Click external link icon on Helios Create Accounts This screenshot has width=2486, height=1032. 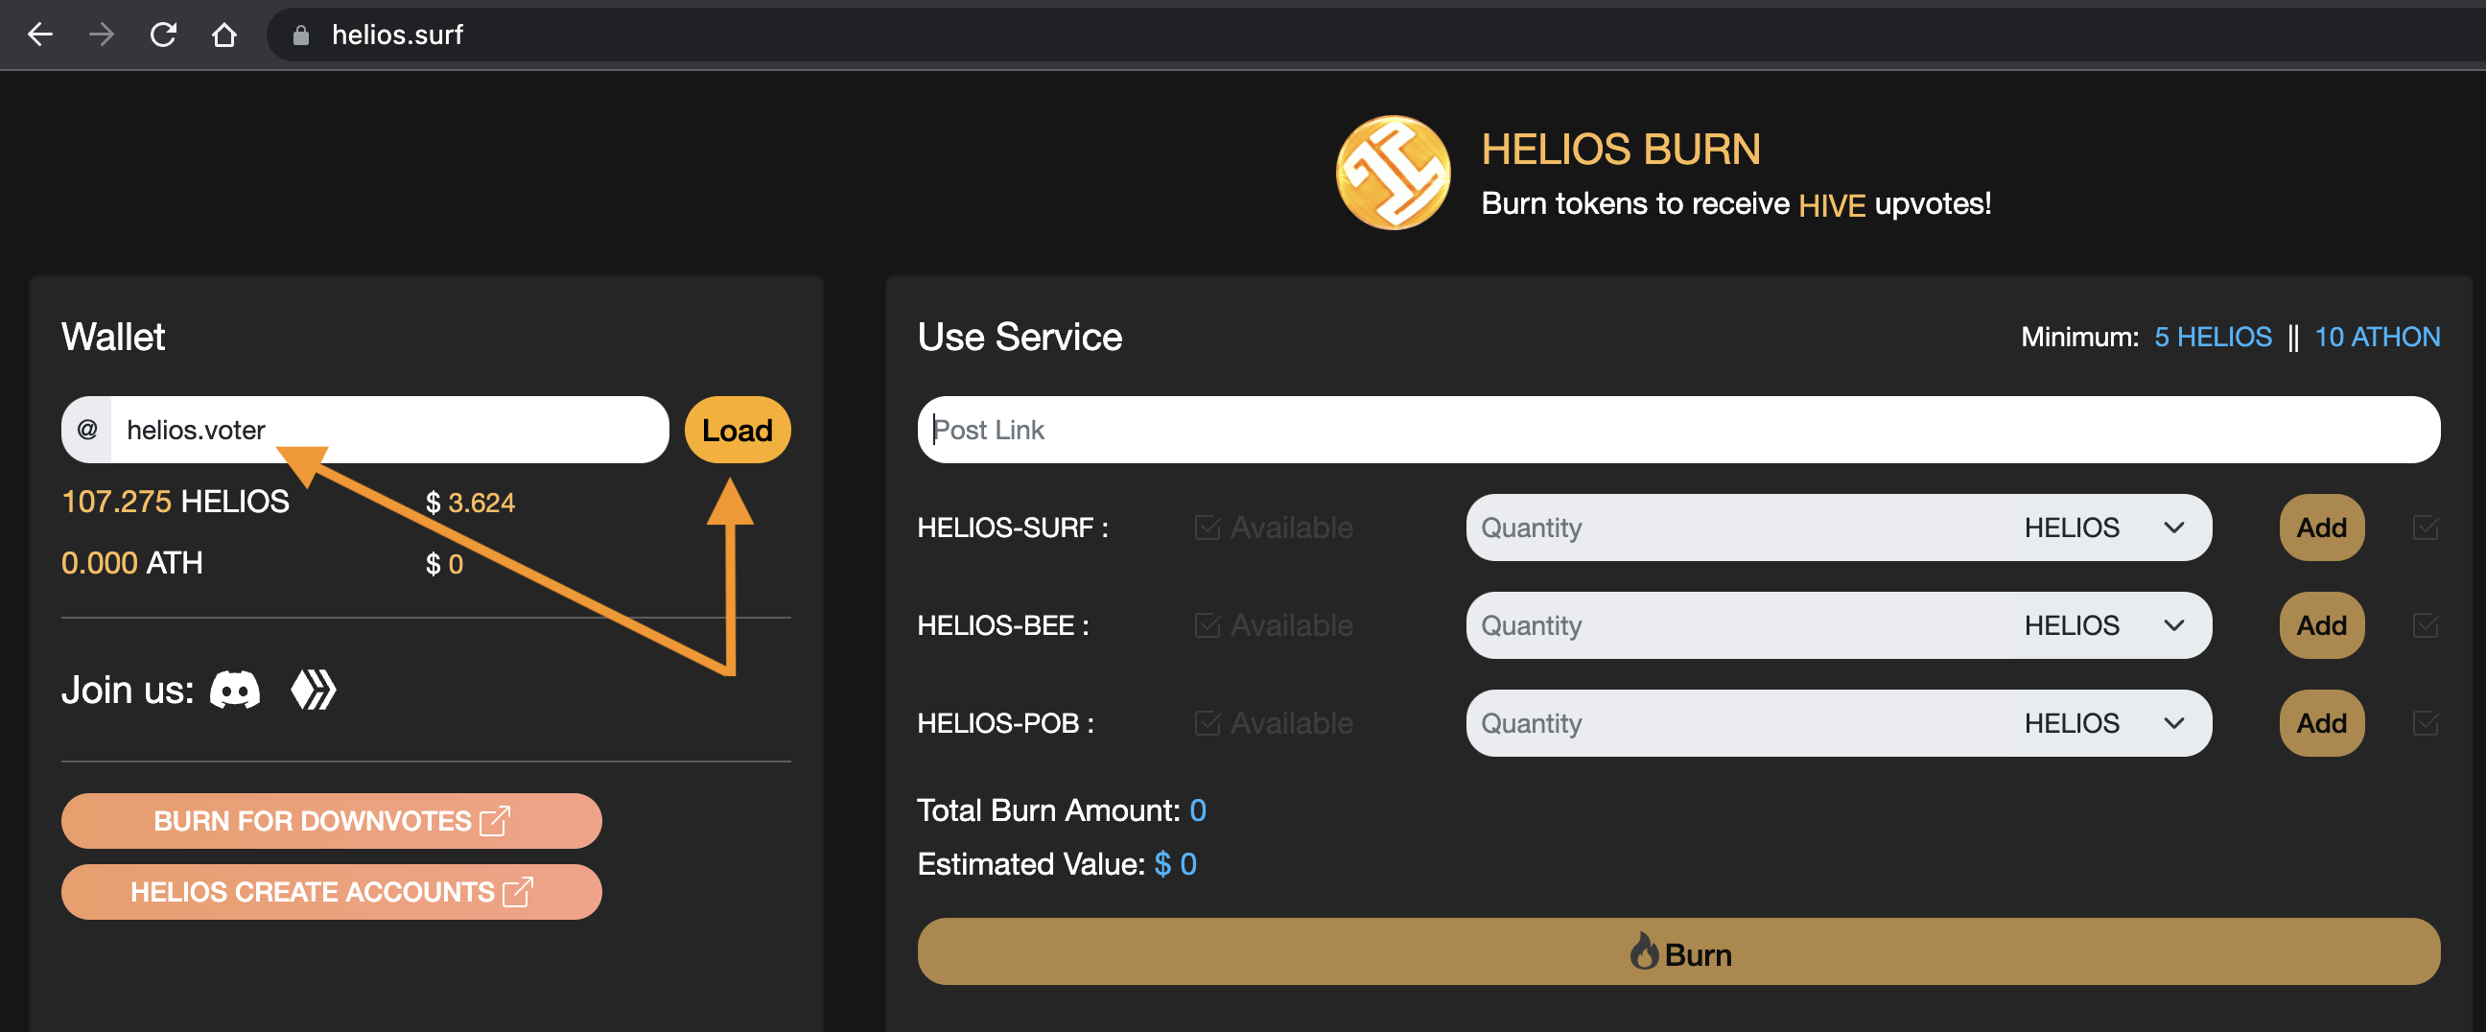[x=518, y=891]
